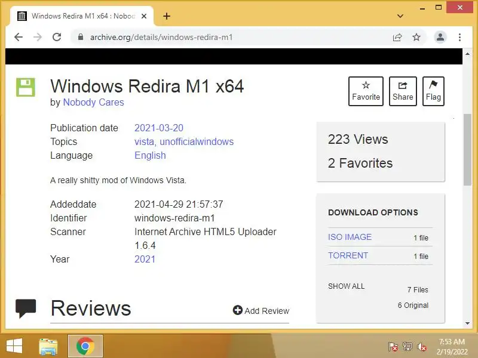The height and width of the screenshot is (358, 478).
Task: Click the 7 Files count
Action: pos(418,290)
